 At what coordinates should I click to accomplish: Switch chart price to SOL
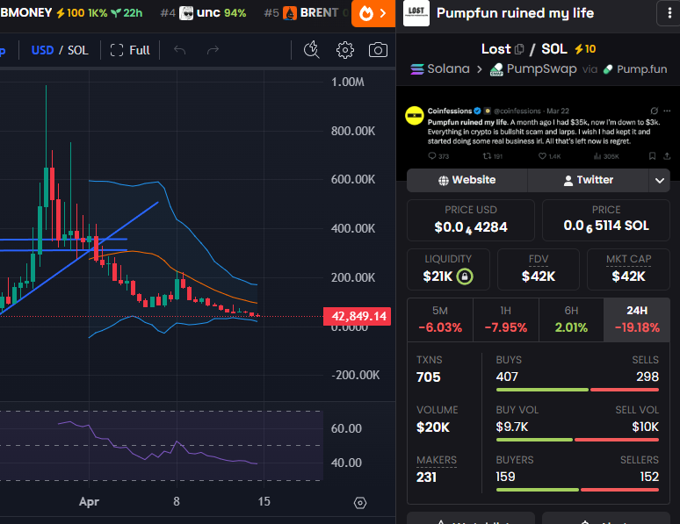[x=78, y=50]
